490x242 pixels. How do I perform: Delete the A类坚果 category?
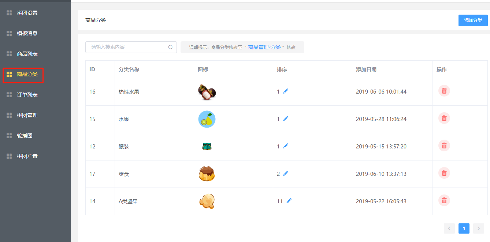tap(444, 201)
